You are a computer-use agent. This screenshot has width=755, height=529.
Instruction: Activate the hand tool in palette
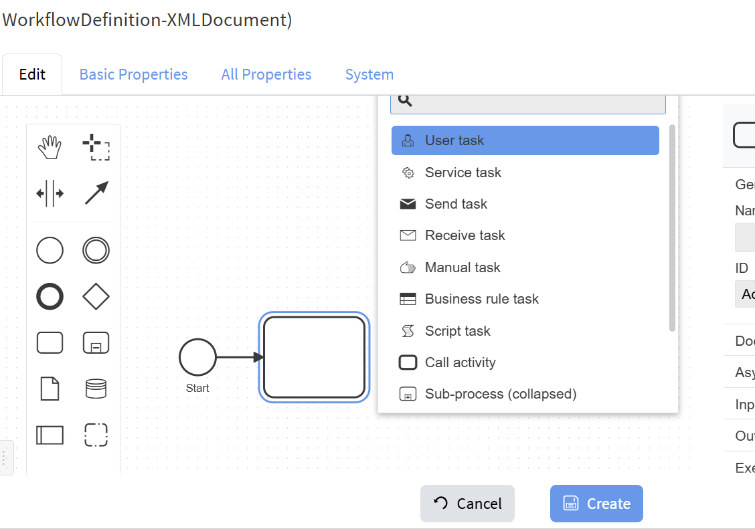coord(50,148)
